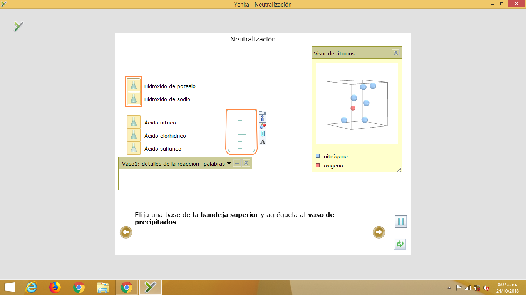
Task: Show hidden system tray icons
Action: pos(449,288)
